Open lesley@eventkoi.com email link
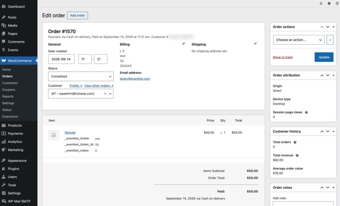The image size is (340, 206). 135,79
